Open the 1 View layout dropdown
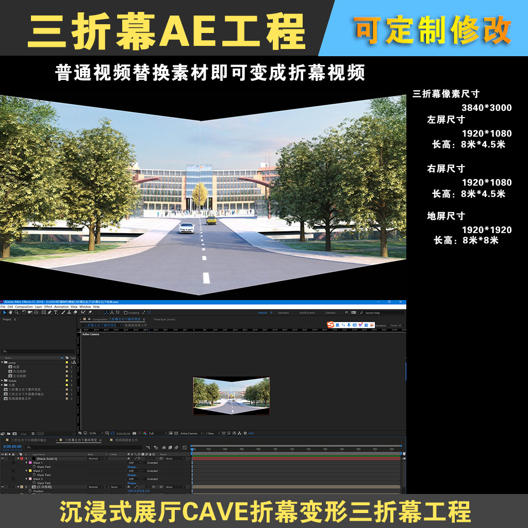The height and width of the screenshot is (528, 528). click(213, 433)
